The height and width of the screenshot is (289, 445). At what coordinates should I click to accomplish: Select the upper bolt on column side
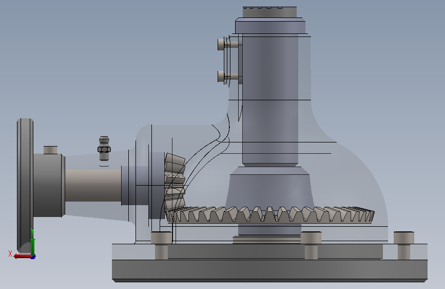tap(228, 45)
